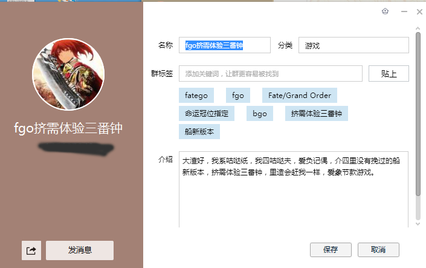Focus the 名称 group name field

[x=225, y=45]
